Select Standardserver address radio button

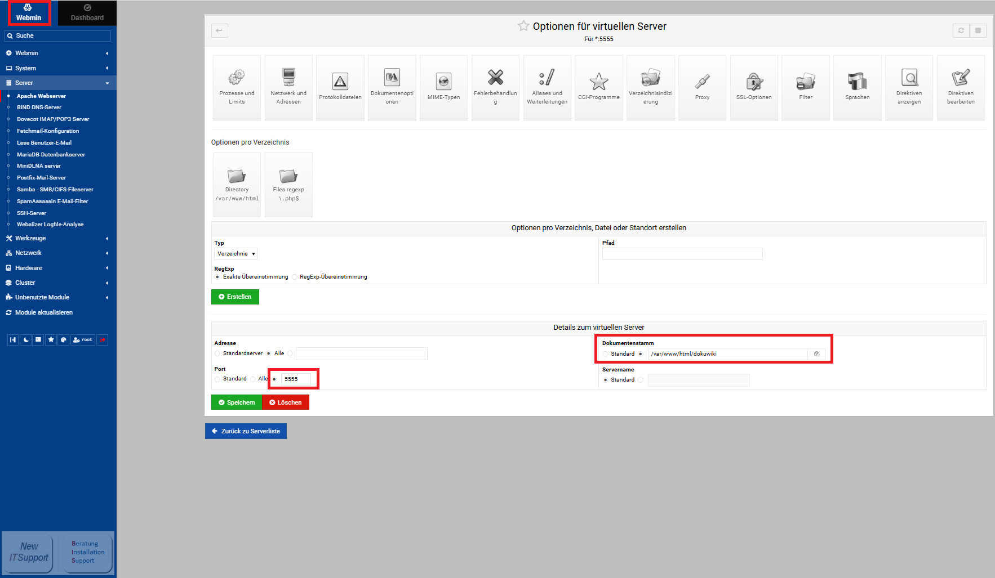tap(217, 353)
